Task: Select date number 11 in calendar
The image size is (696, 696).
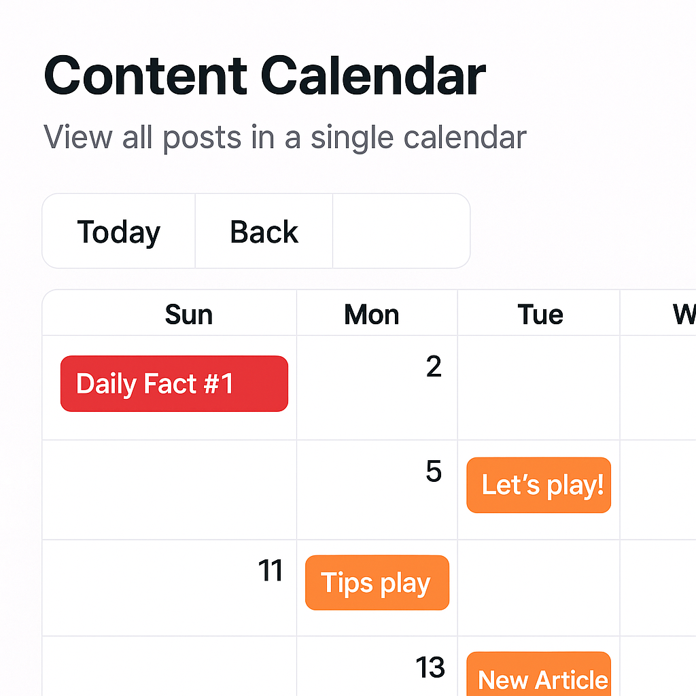Action: 271,571
